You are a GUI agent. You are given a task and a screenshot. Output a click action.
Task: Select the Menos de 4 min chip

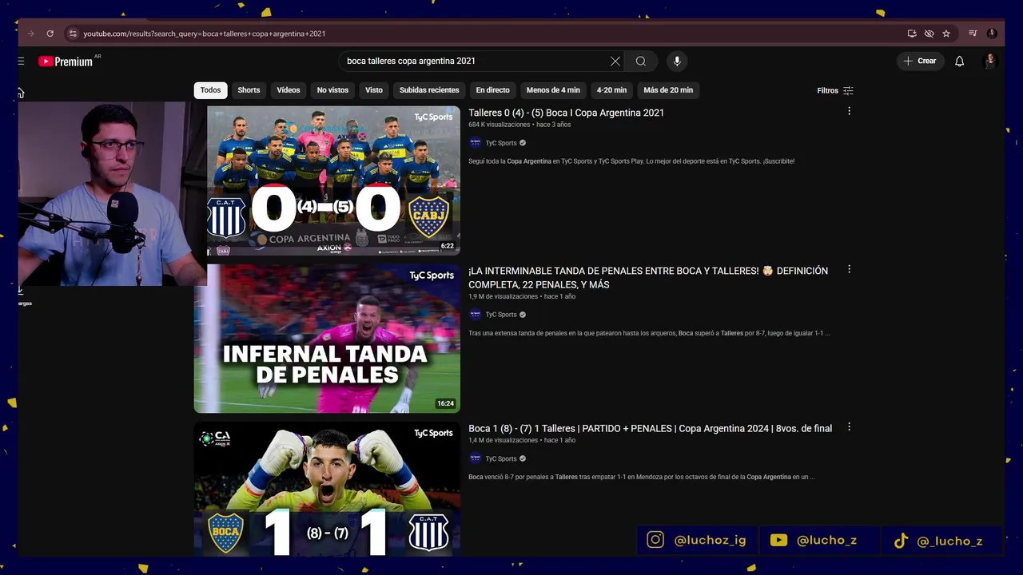click(553, 90)
